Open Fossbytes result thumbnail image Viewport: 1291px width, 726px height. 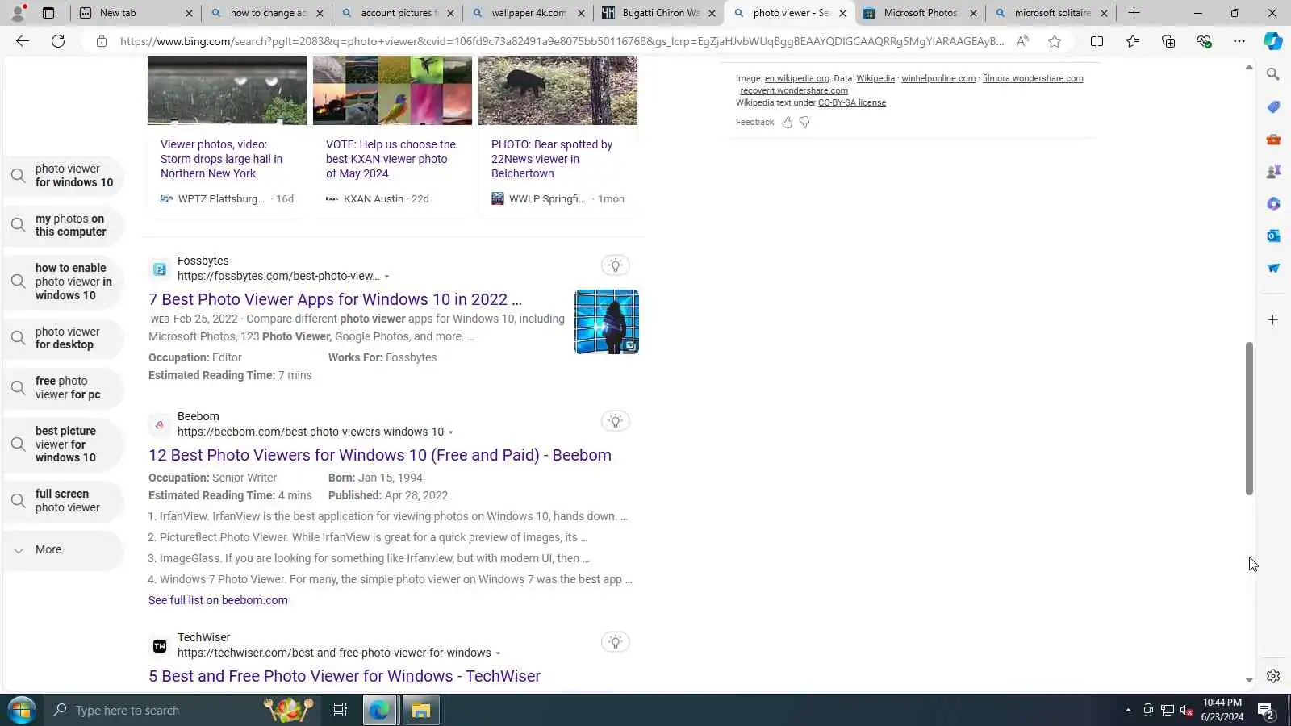coord(607,322)
